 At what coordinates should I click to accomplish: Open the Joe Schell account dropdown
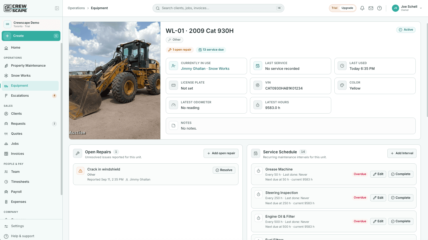point(407,8)
